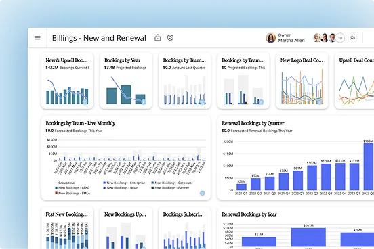The image size is (374, 249).
Task: Click the $3.4B Projected Bookings value
Action: click(x=125, y=68)
